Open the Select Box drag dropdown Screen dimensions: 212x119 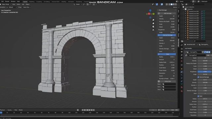click(x=27, y=7)
